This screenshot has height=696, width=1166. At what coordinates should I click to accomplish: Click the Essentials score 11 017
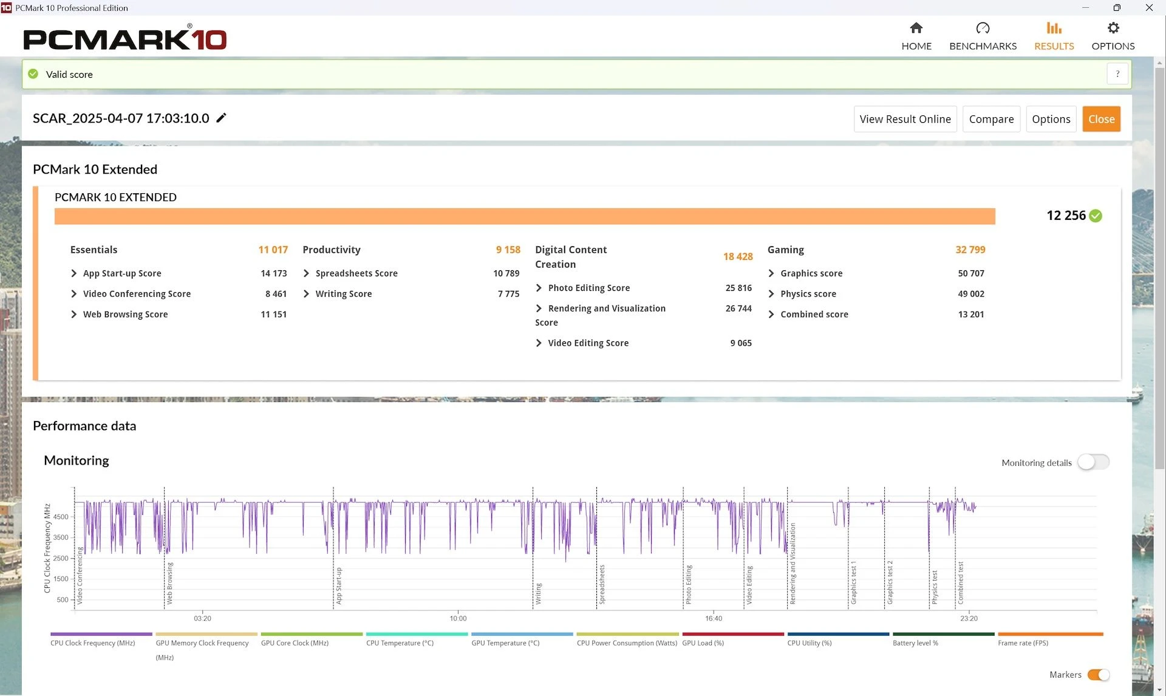[273, 250]
